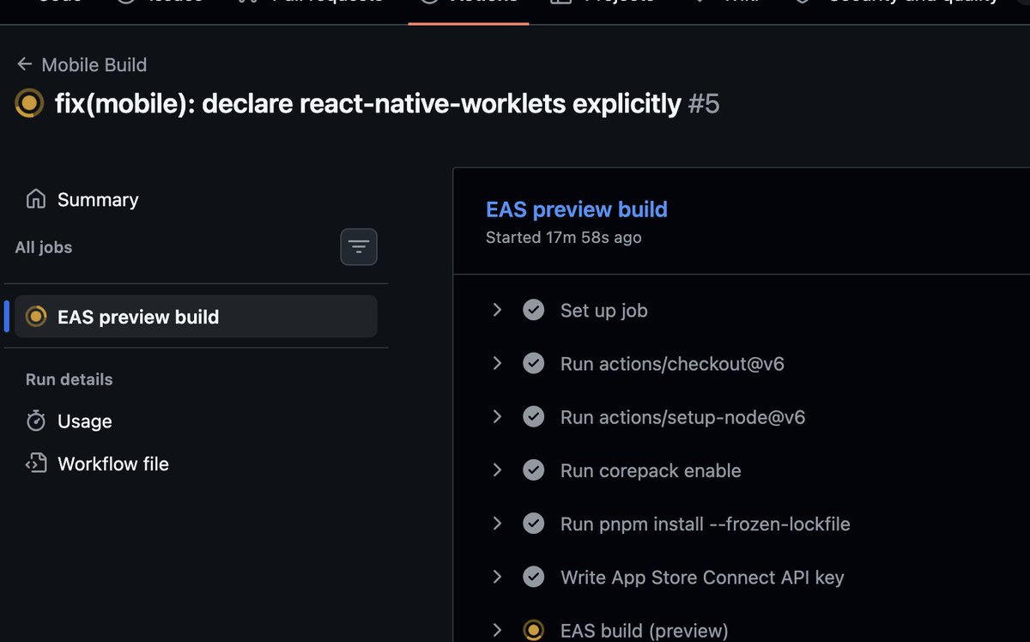This screenshot has width=1030, height=642.
Task: Click the success checkmark for pnpm install step
Action: (534, 524)
